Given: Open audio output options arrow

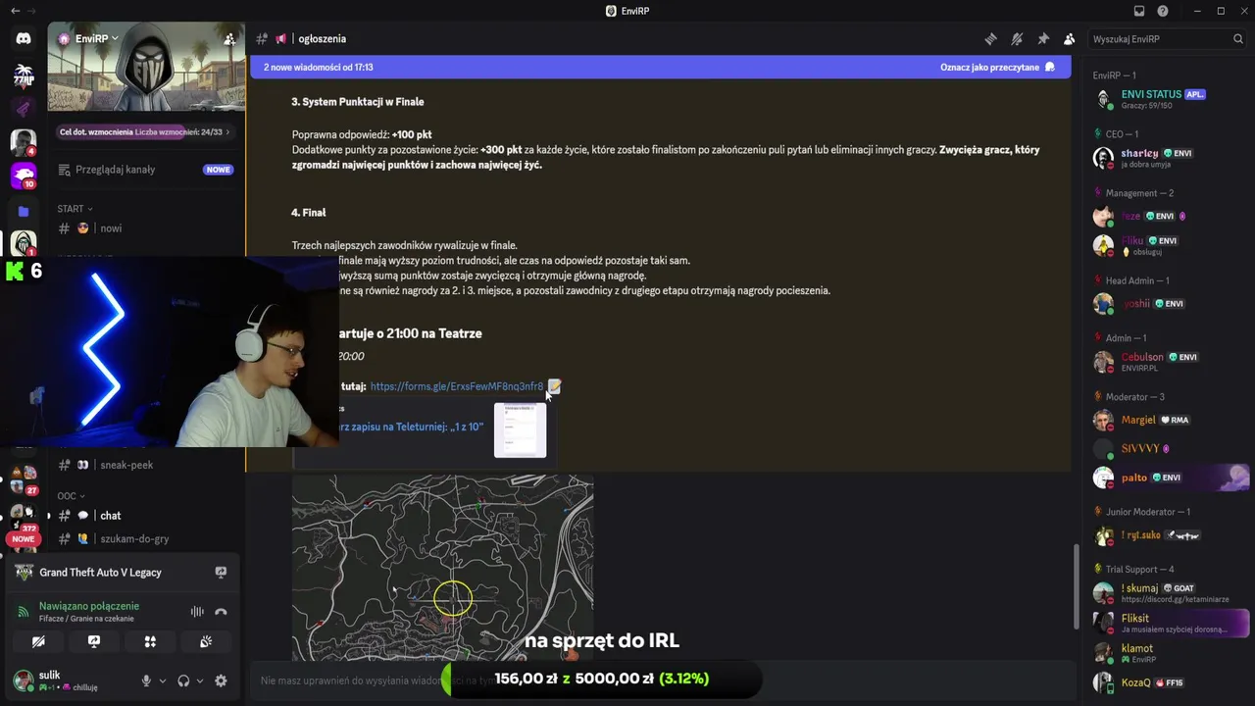Looking at the screenshot, I should pyautogui.click(x=199, y=681).
